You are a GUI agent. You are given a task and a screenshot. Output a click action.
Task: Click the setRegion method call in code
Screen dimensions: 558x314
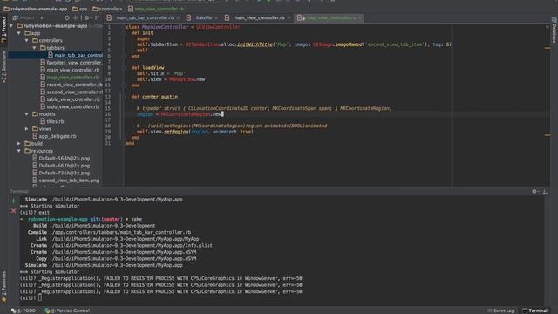176,132
